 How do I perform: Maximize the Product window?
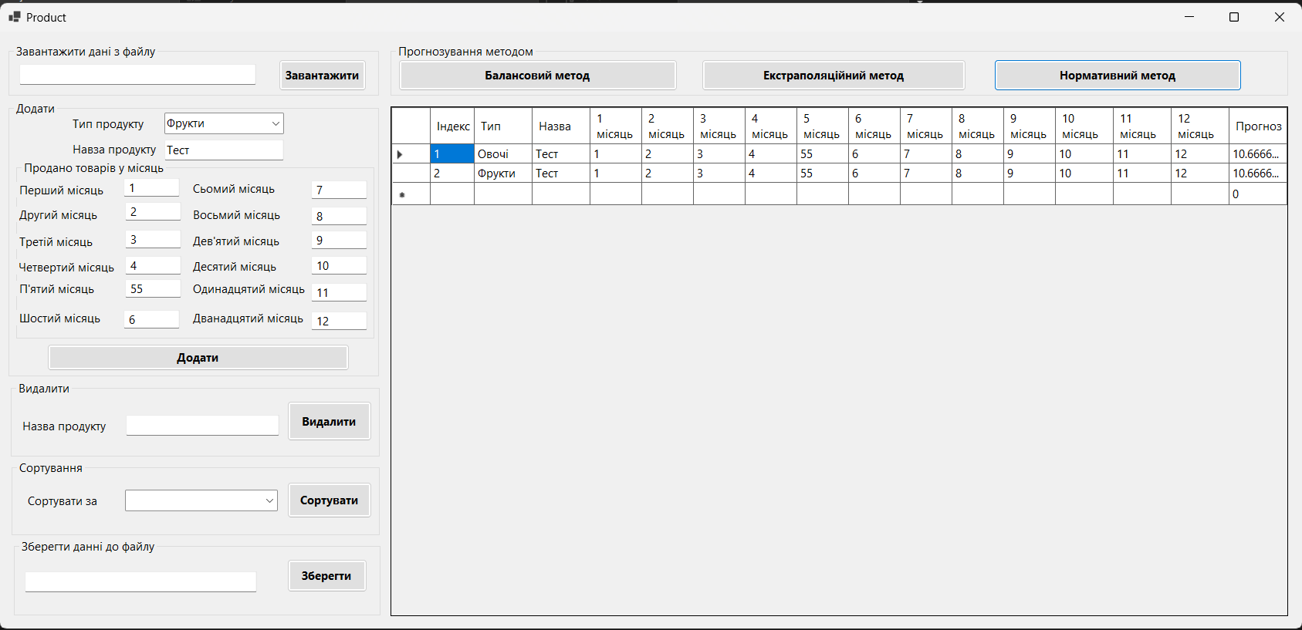(x=1234, y=17)
